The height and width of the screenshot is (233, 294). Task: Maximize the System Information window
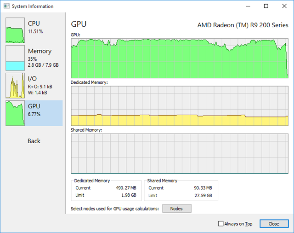coord(266,6)
